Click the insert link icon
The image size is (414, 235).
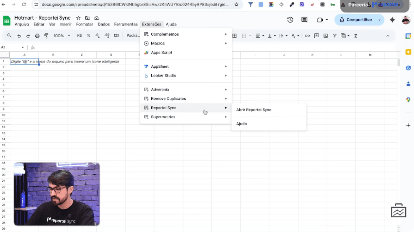[307, 36]
